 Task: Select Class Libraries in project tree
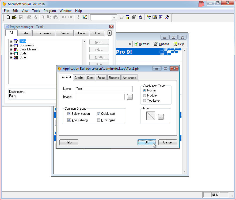(29, 49)
